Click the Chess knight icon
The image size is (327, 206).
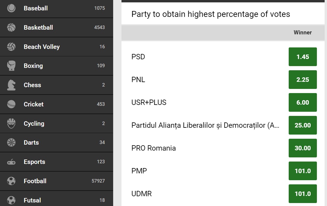coord(11,85)
